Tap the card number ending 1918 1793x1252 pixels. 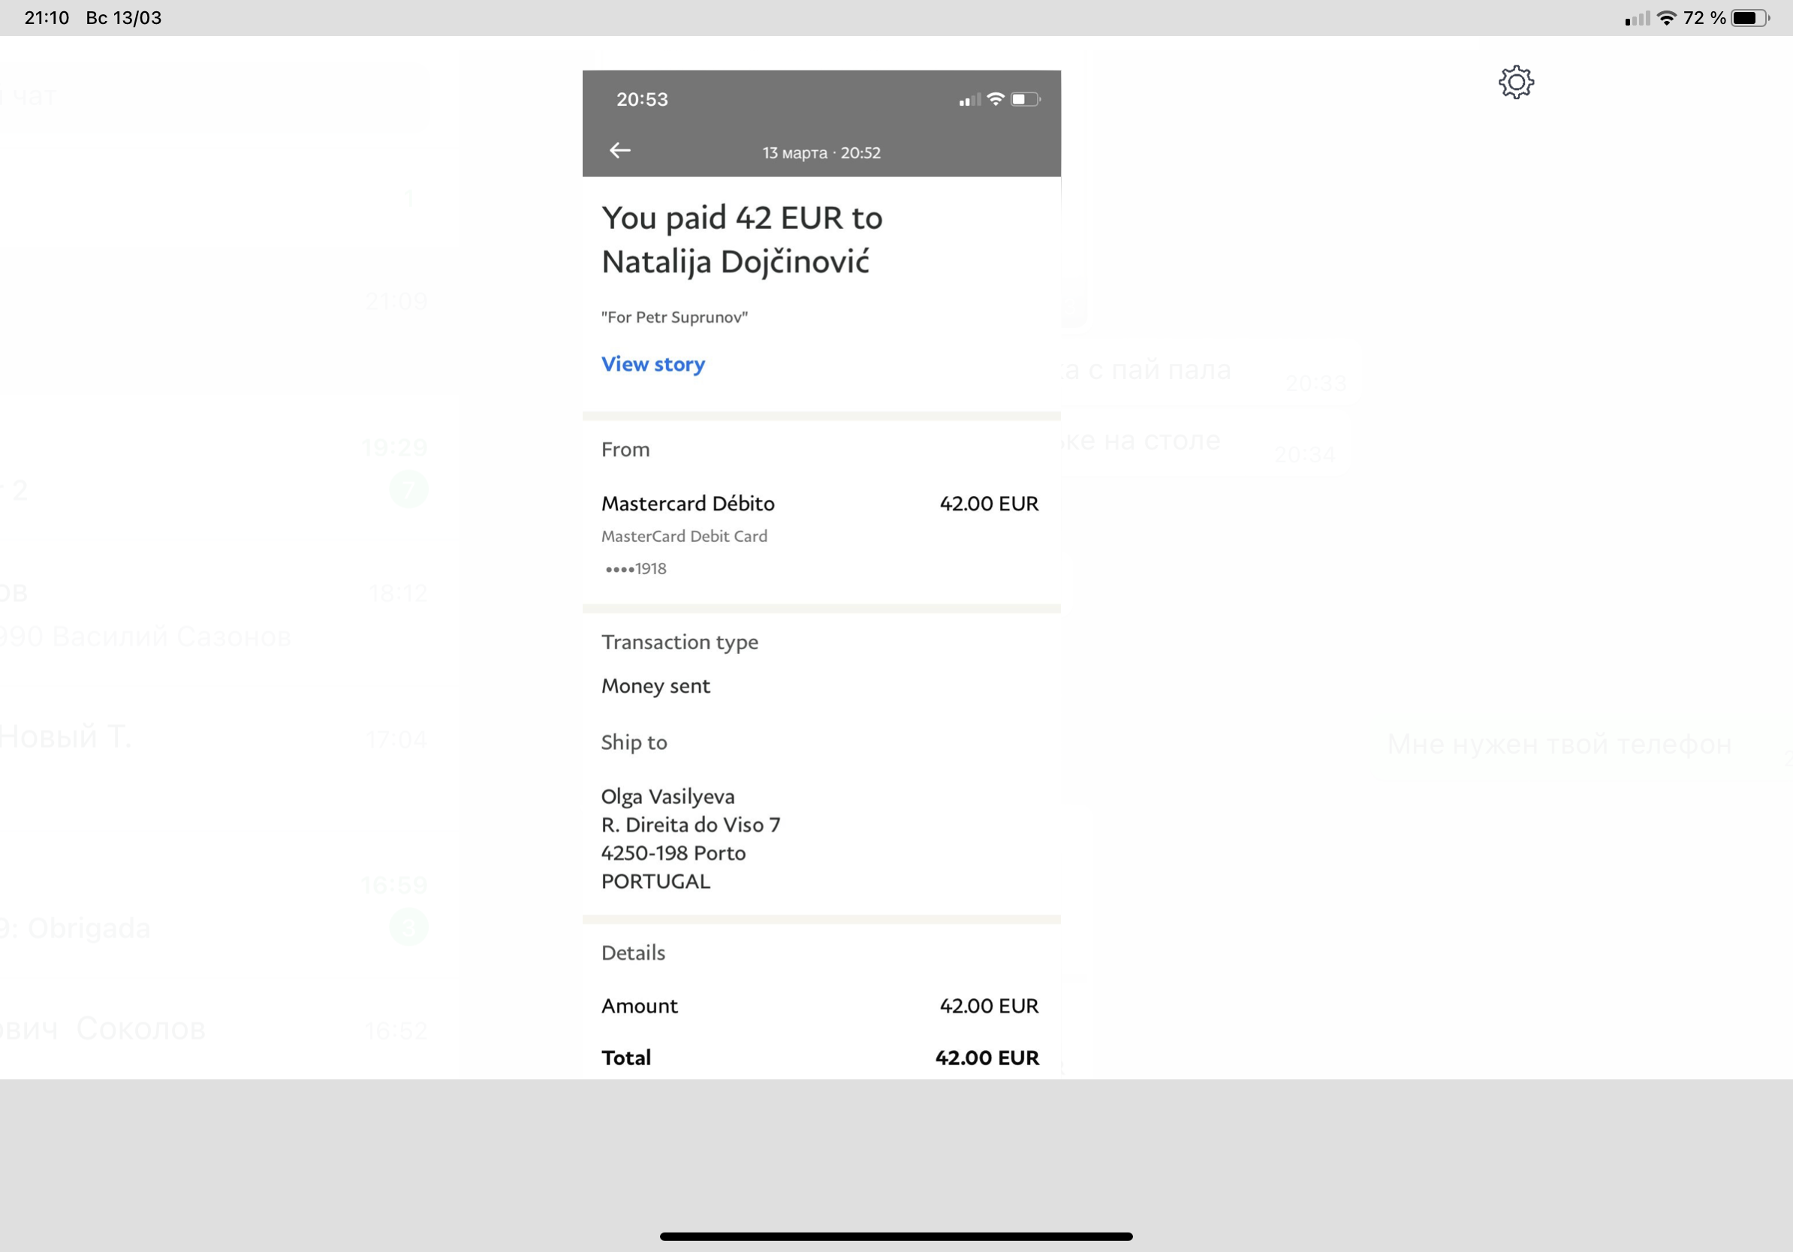click(x=636, y=569)
